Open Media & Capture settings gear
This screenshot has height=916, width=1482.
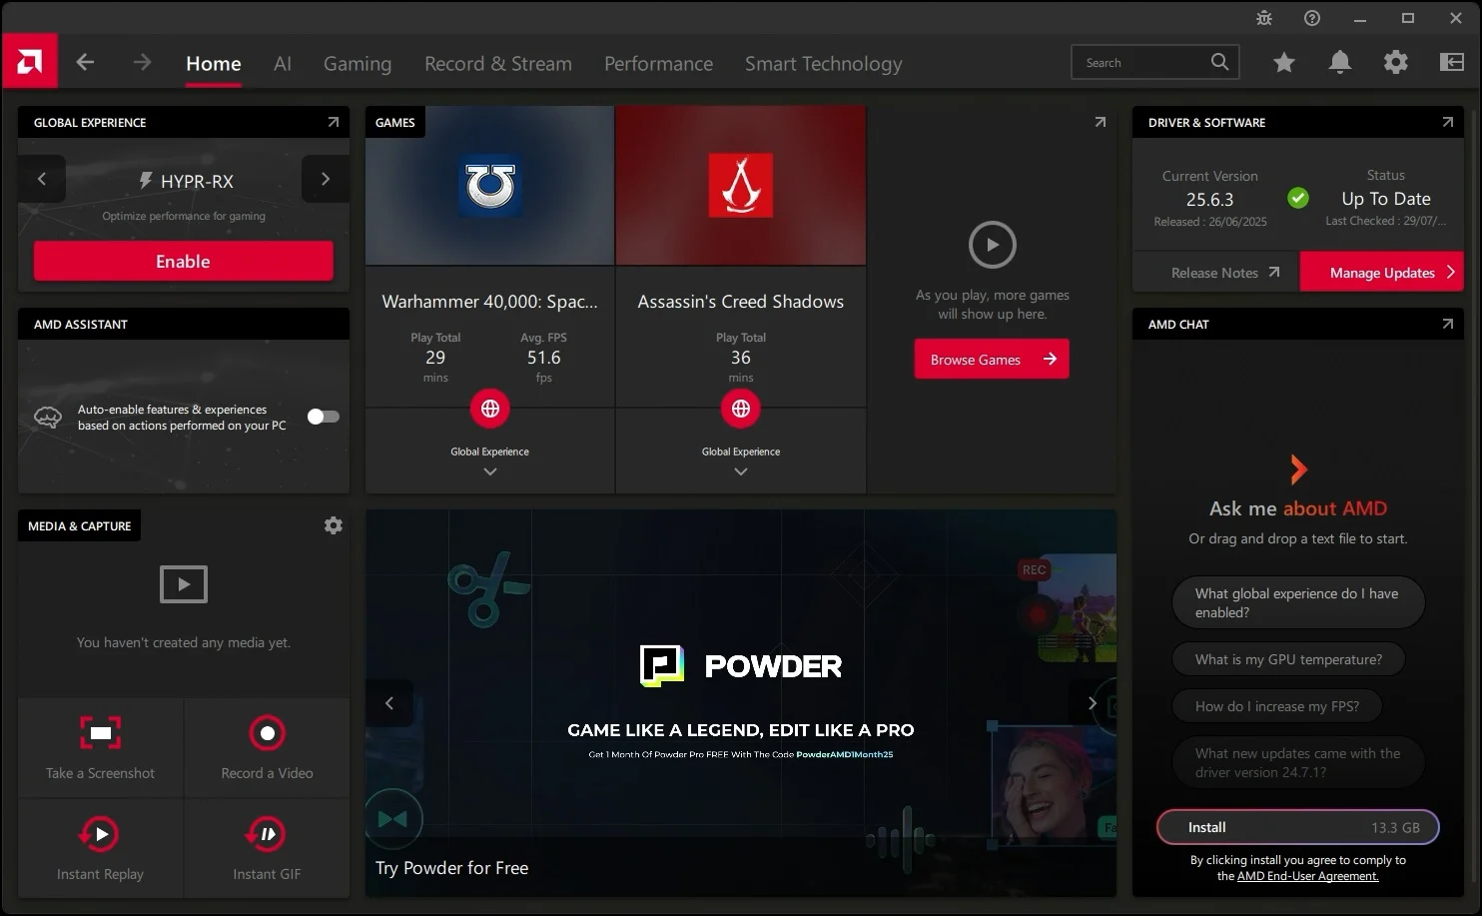click(x=334, y=525)
